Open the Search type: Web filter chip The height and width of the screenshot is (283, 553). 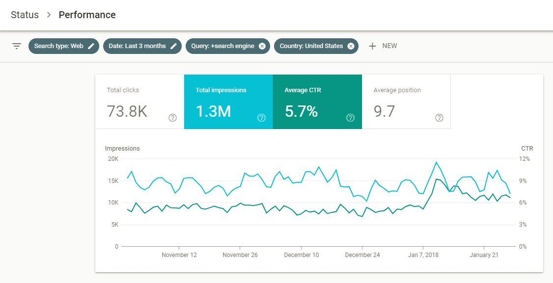click(58, 46)
